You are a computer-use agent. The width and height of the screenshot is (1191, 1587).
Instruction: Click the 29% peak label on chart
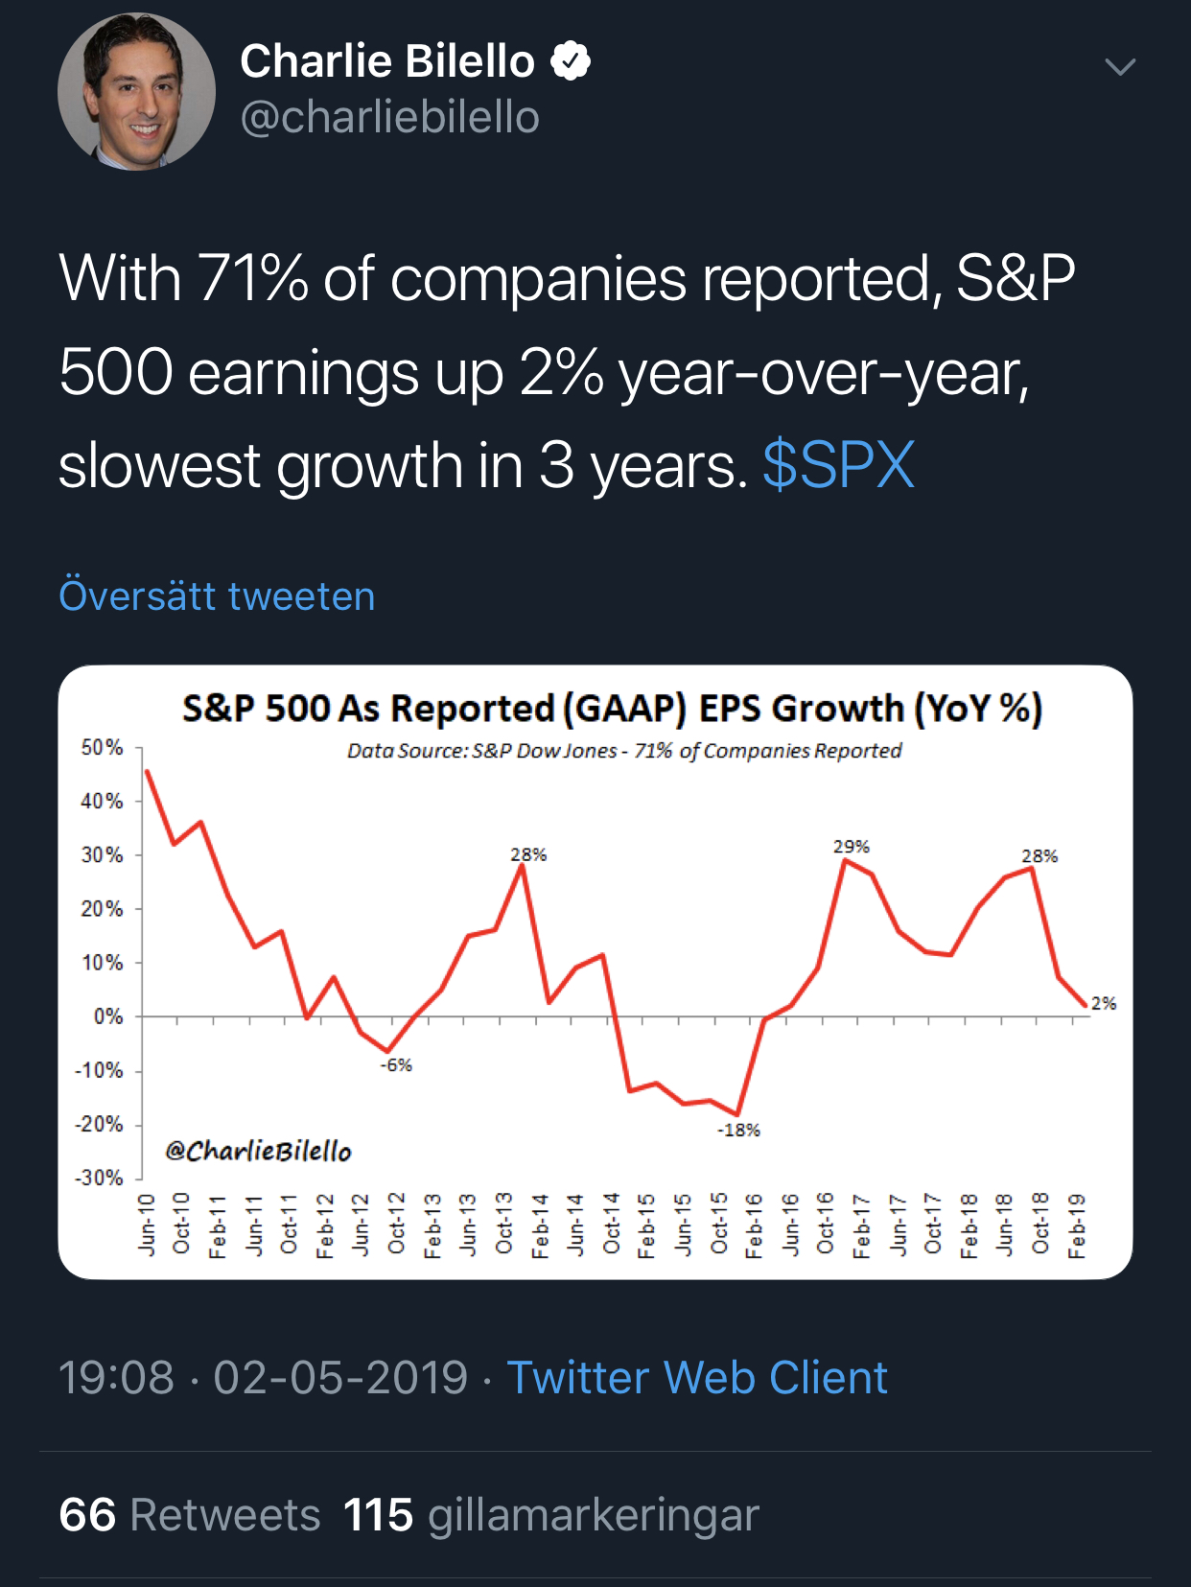(x=851, y=847)
